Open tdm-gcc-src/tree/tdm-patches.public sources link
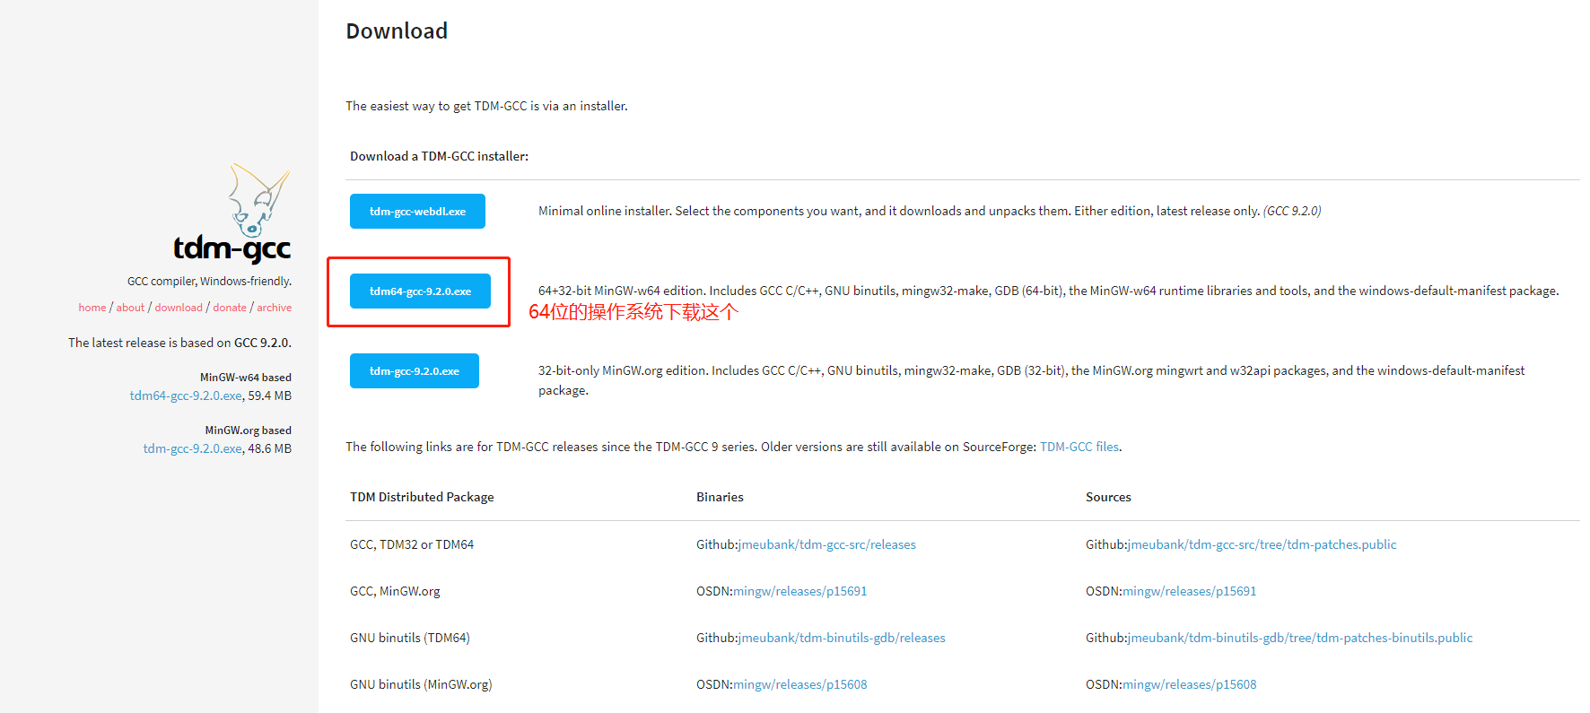This screenshot has height=713, width=1590. point(1262,544)
